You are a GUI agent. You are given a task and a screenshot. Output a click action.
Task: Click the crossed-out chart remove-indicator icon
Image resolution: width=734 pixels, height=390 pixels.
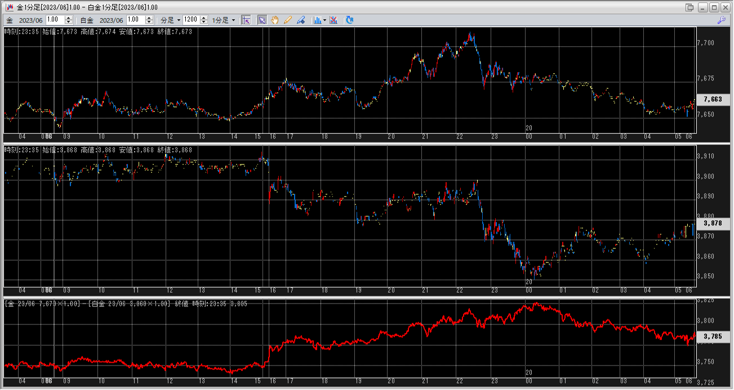(333, 20)
